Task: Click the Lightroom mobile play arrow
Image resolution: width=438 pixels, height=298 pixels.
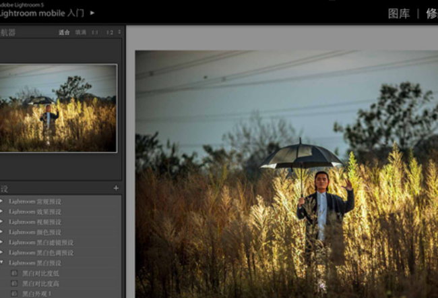Action: [92, 13]
